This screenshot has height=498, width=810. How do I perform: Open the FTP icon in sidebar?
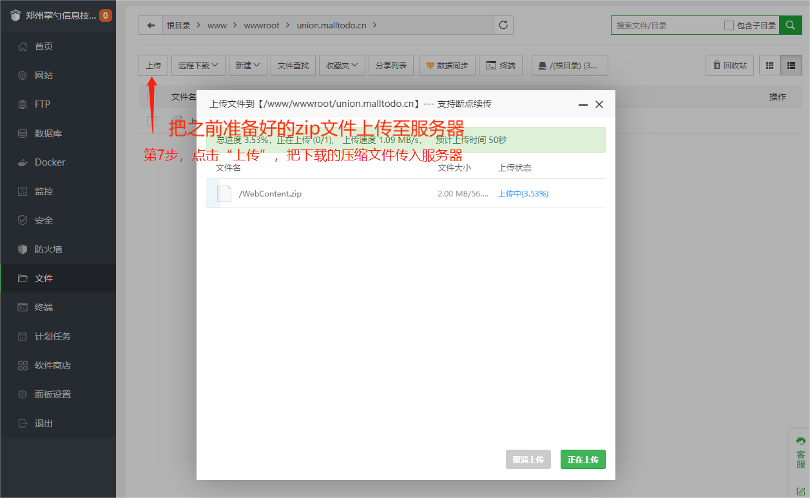pyautogui.click(x=23, y=104)
